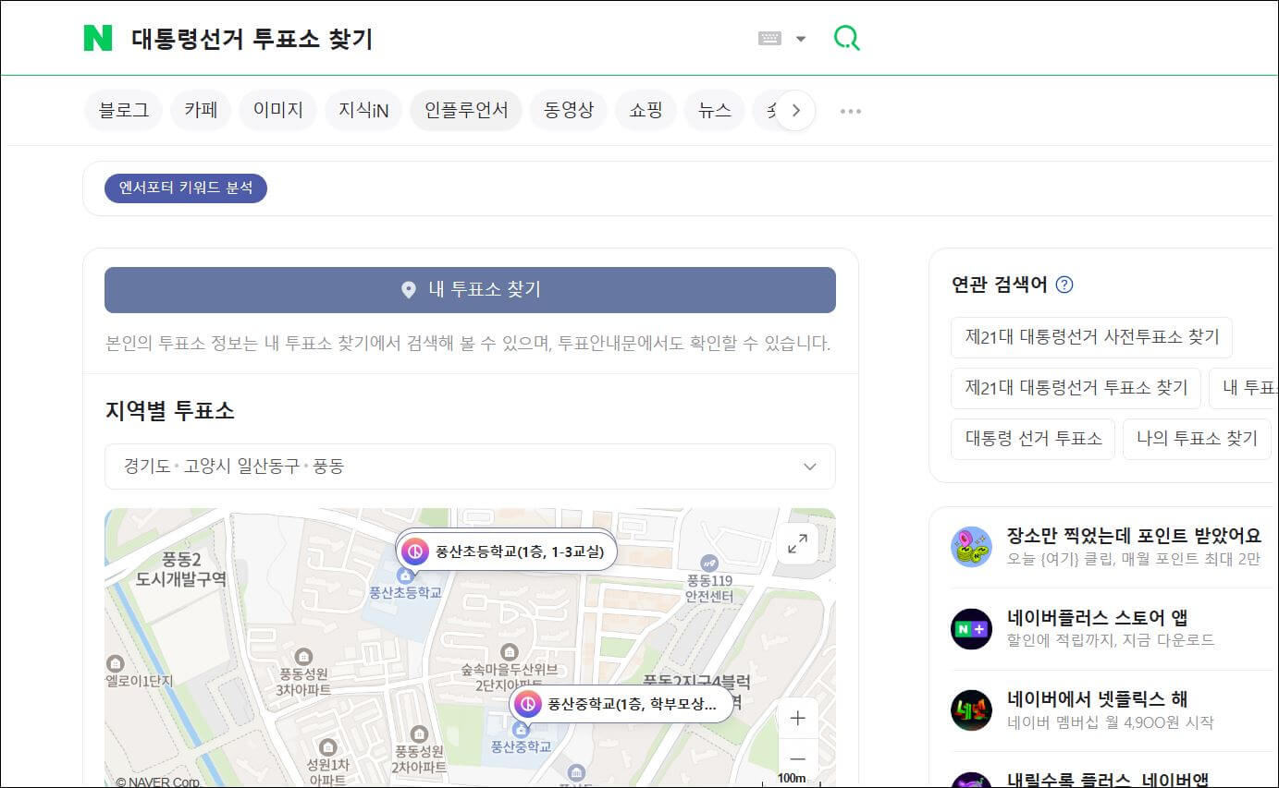Open the 네이버플러스 스토어 앱 link
The image size is (1279, 788).
coord(1097,618)
